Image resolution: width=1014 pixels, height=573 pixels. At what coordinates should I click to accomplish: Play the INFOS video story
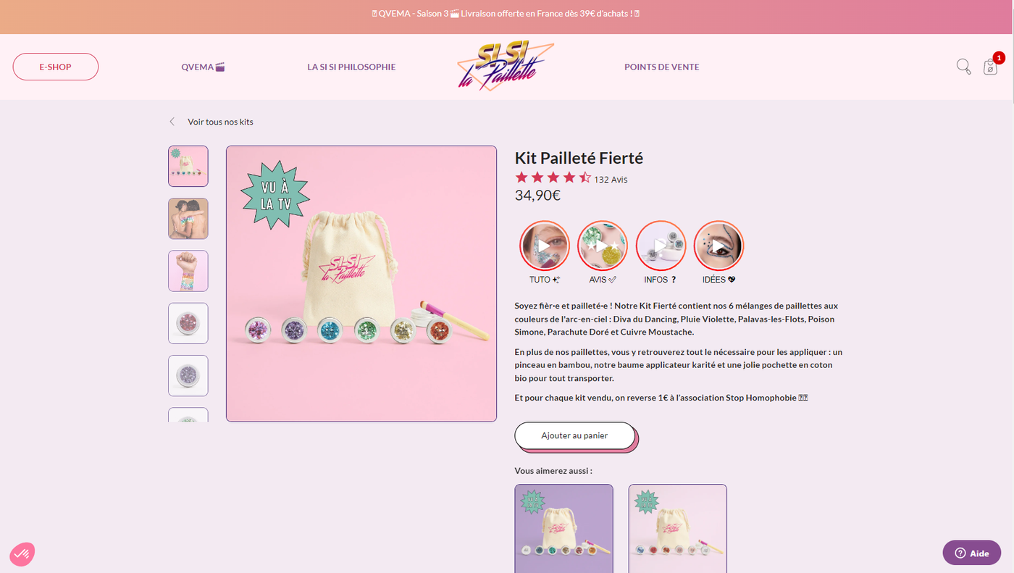point(661,246)
